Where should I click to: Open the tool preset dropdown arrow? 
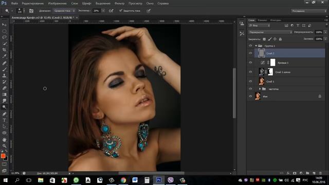point(12,11)
